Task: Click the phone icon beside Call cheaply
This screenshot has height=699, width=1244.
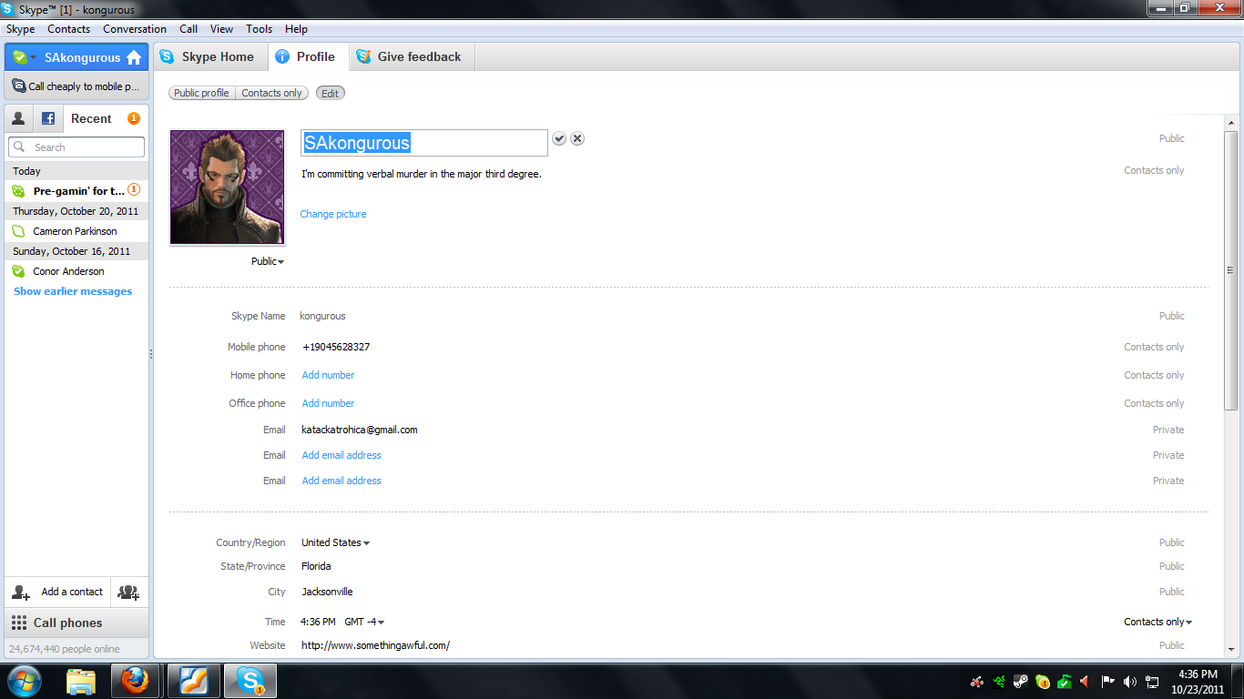Action: [18, 86]
